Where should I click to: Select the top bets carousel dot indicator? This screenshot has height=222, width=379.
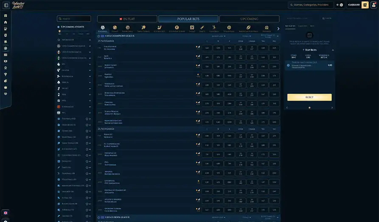pyautogui.click(x=309, y=108)
